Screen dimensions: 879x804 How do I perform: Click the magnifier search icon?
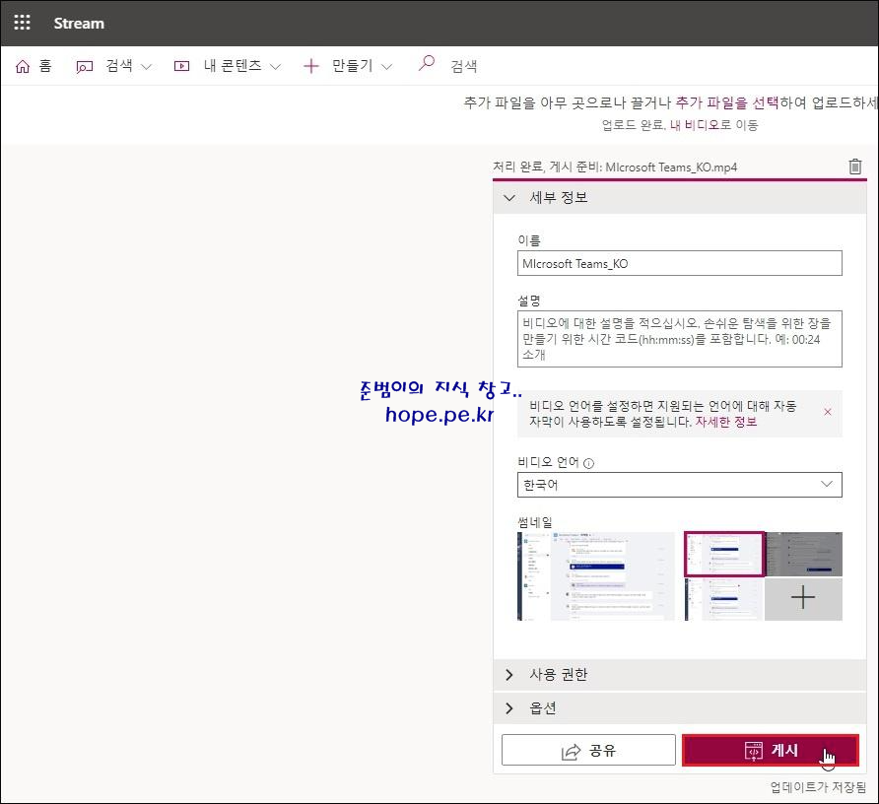427,63
